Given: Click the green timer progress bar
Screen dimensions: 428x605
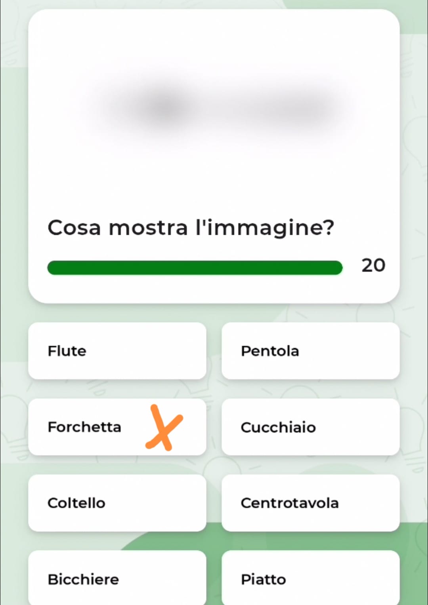Looking at the screenshot, I should tap(195, 268).
